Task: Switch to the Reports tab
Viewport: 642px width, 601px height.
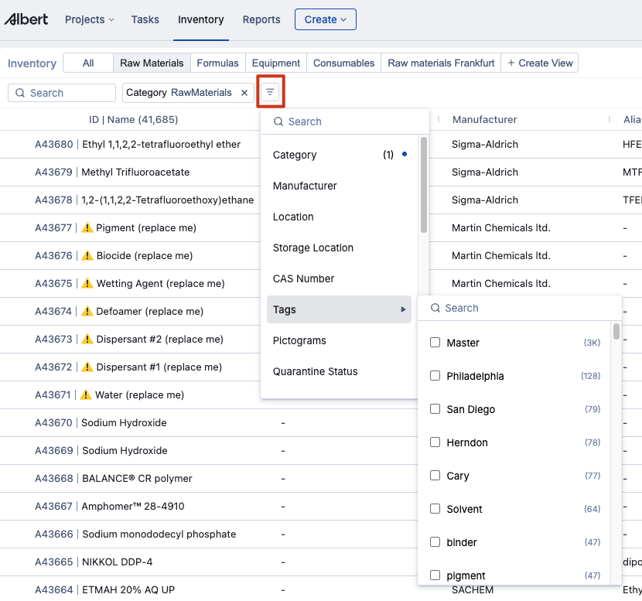Action: pyautogui.click(x=261, y=19)
